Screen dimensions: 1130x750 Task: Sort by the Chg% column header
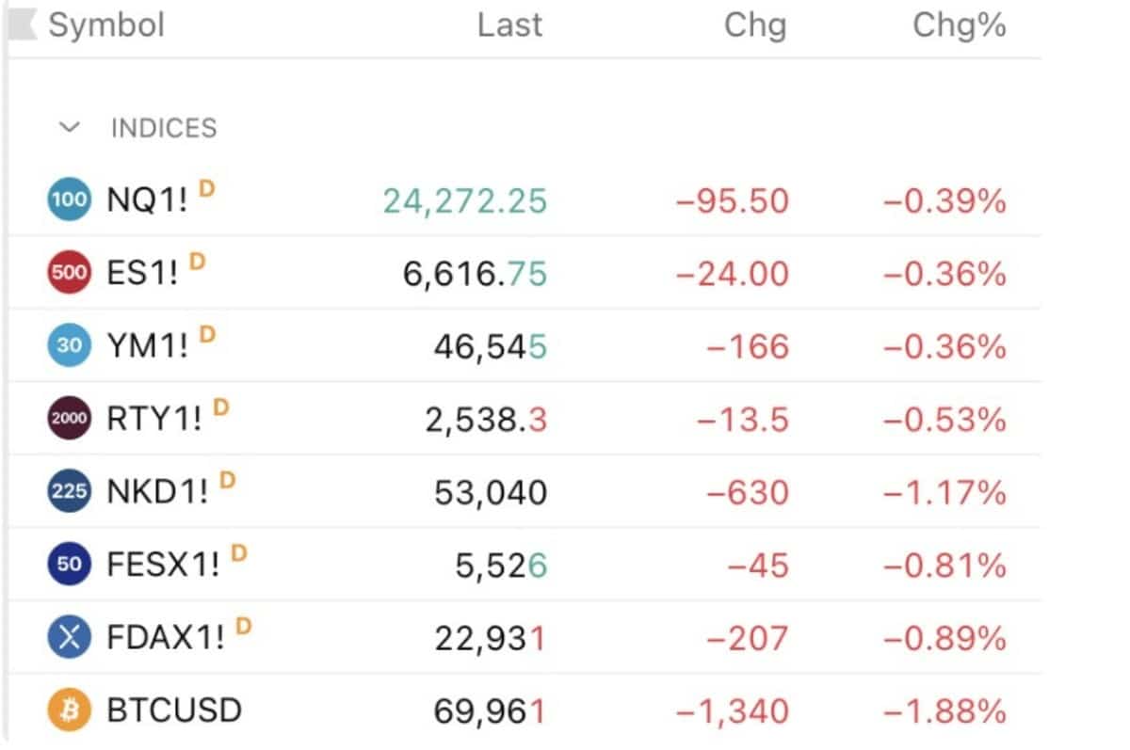coord(960,25)
